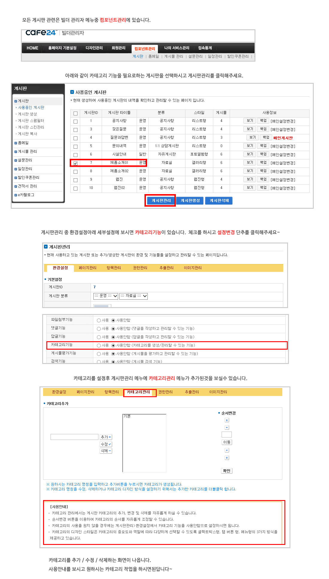Expand the 게시물 관리 sidebar section
The image size is (329, 579).
27,152
